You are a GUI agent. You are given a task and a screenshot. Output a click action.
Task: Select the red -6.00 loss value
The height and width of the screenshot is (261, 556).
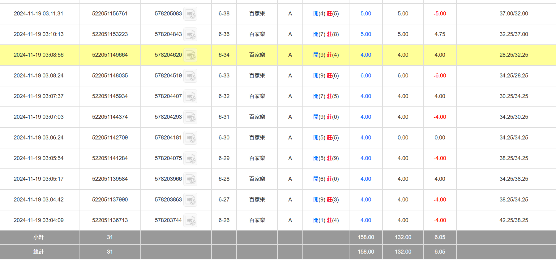tap(439, 76)
